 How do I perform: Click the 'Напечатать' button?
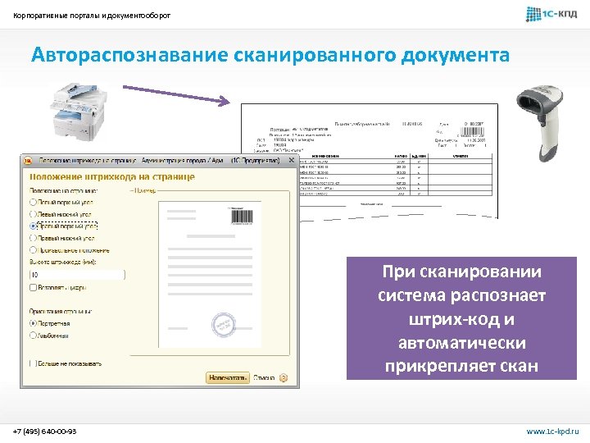click(x=228, y=378)
